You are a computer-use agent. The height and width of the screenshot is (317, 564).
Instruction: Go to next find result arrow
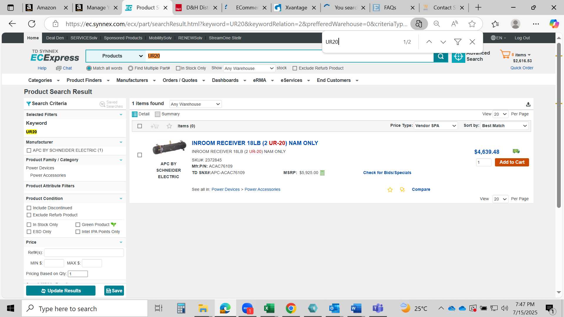coord(443,42)
